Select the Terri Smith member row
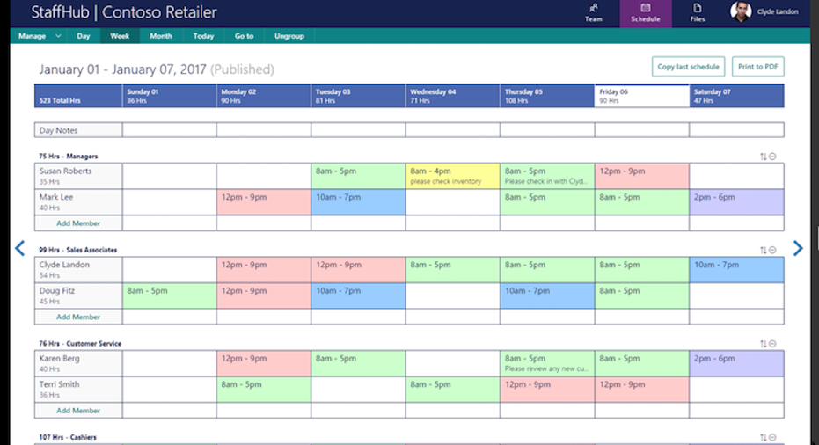Screen dimensions: 819x445 [x=78, y=390]
